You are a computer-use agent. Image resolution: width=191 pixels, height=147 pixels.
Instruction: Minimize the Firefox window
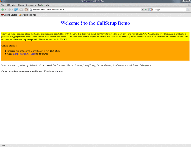point(183,1)
